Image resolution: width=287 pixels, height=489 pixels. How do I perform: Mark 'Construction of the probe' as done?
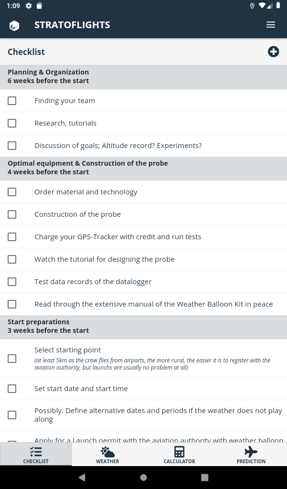coord(12,214)
